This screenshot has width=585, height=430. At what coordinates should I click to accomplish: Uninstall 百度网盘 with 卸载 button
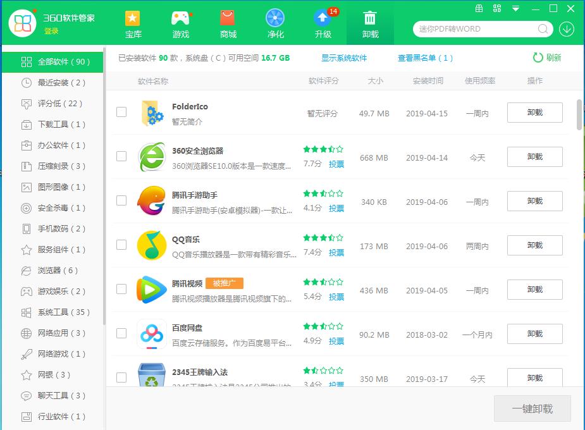(x=534, y=334)
